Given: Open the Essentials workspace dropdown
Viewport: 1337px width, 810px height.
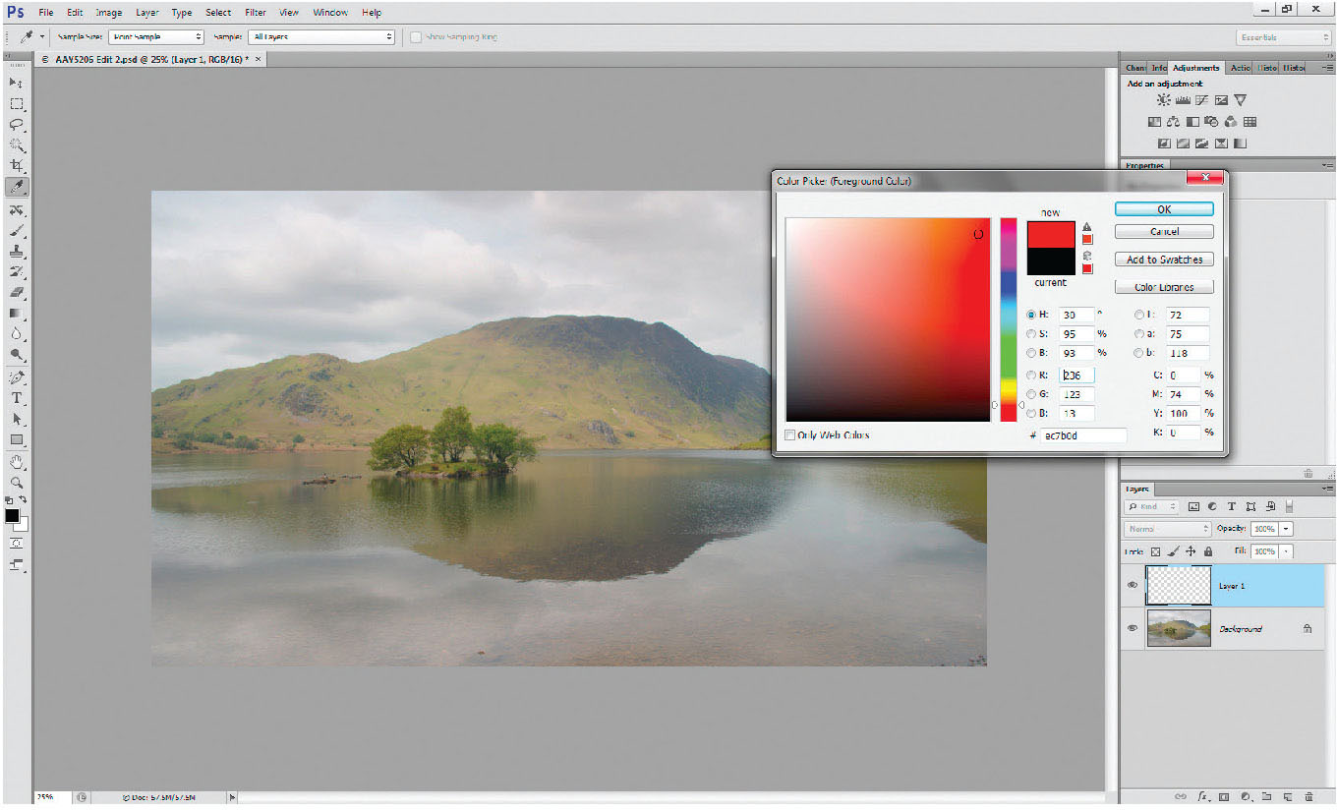Looking at the screenshot, I should point(1284,37).
